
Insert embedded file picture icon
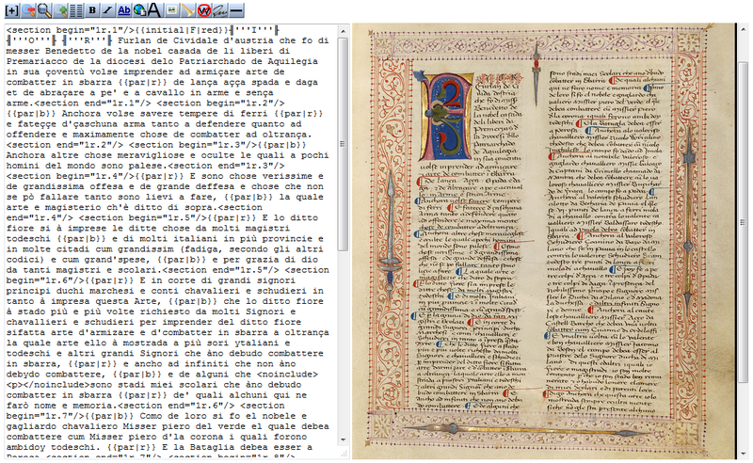click(172, 10)
